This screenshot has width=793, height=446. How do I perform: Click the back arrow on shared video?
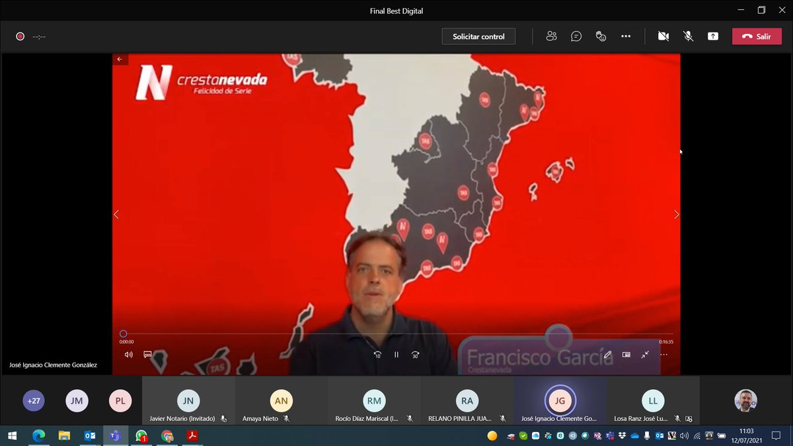(120, 59)
